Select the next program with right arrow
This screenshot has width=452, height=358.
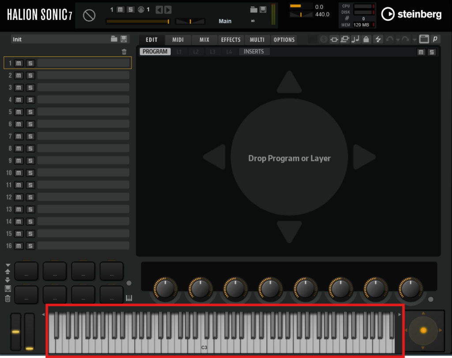[x=168, y=10]
